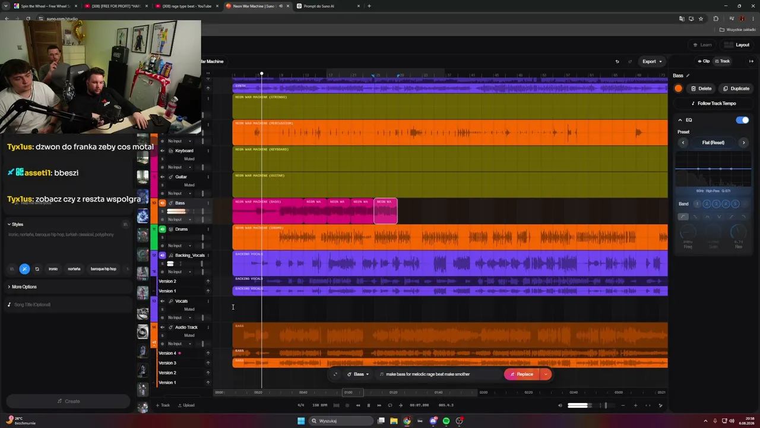Open the Layout menu

pos(737,45)
